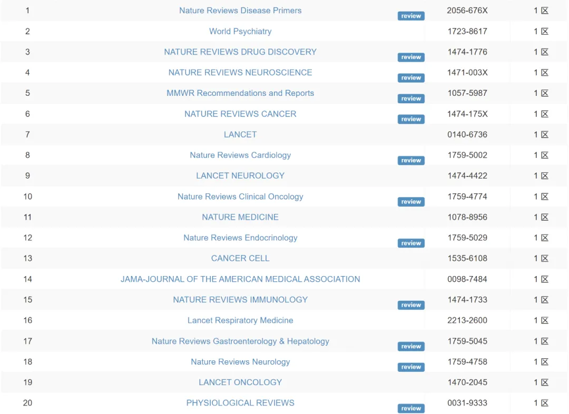
Task: Click the crossed-box icon in Nature Reviews Neurology row
Action: [545, 362]
